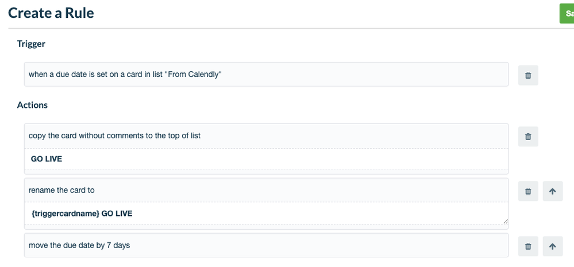574x267 pixels.
Task: Move the 'move the due date' action up
Action: [x=552, y=246]
